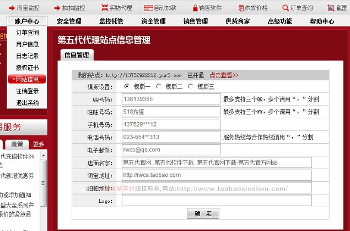
Task: Select the 模版一 radio button
Action: (127, 86)
